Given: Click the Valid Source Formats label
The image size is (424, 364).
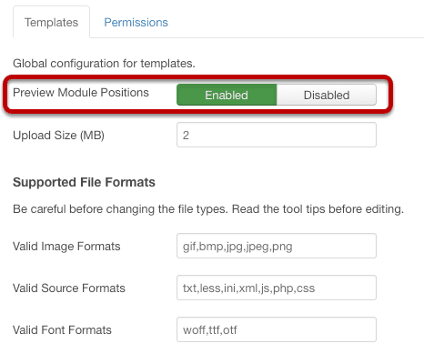Looking at the screenshot, I should tap(69, 288).
